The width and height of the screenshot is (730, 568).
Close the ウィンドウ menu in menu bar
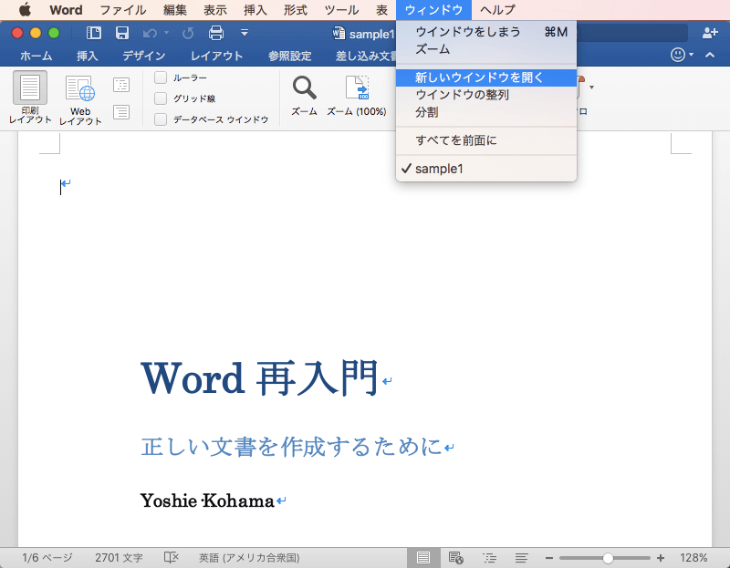433,10
